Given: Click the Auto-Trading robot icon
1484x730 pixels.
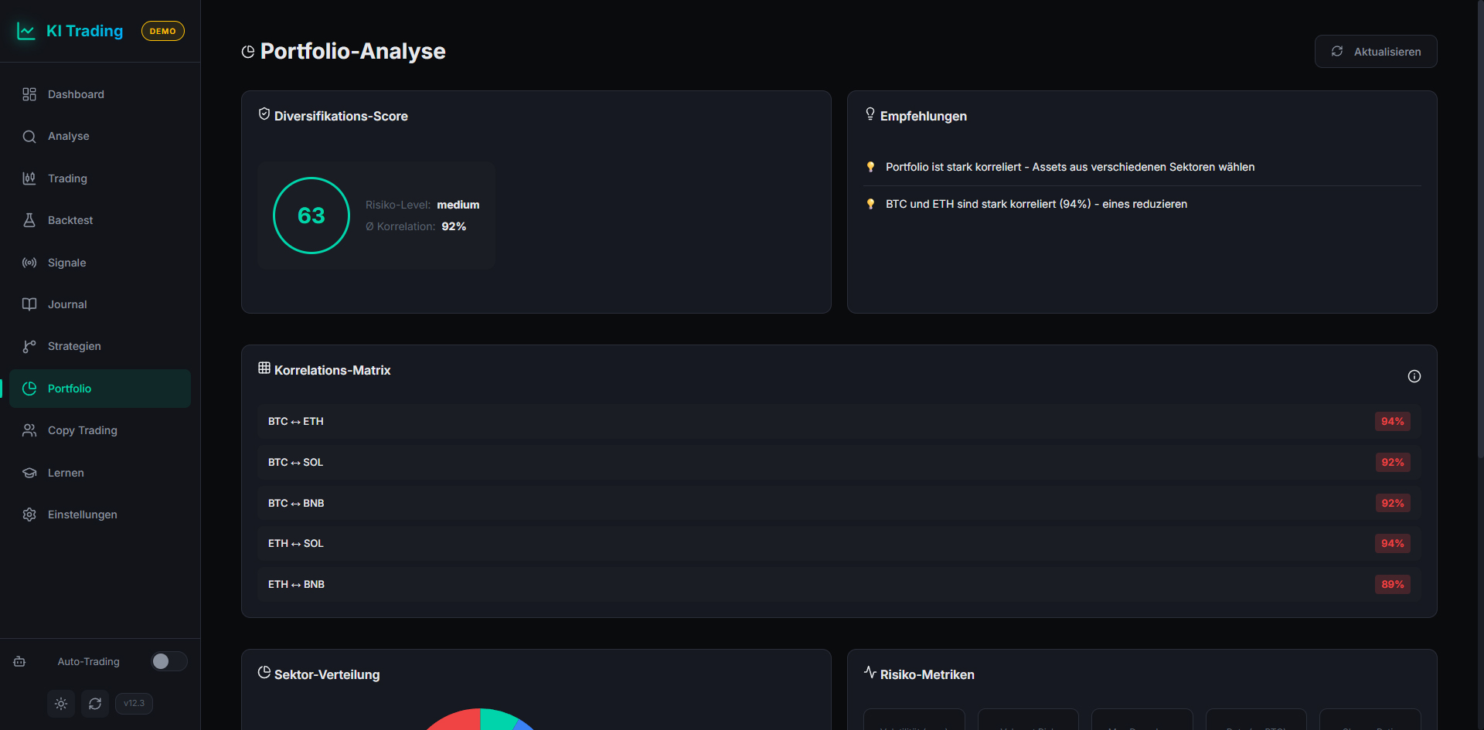Looking at the screenshot, I should click(20, 662).
